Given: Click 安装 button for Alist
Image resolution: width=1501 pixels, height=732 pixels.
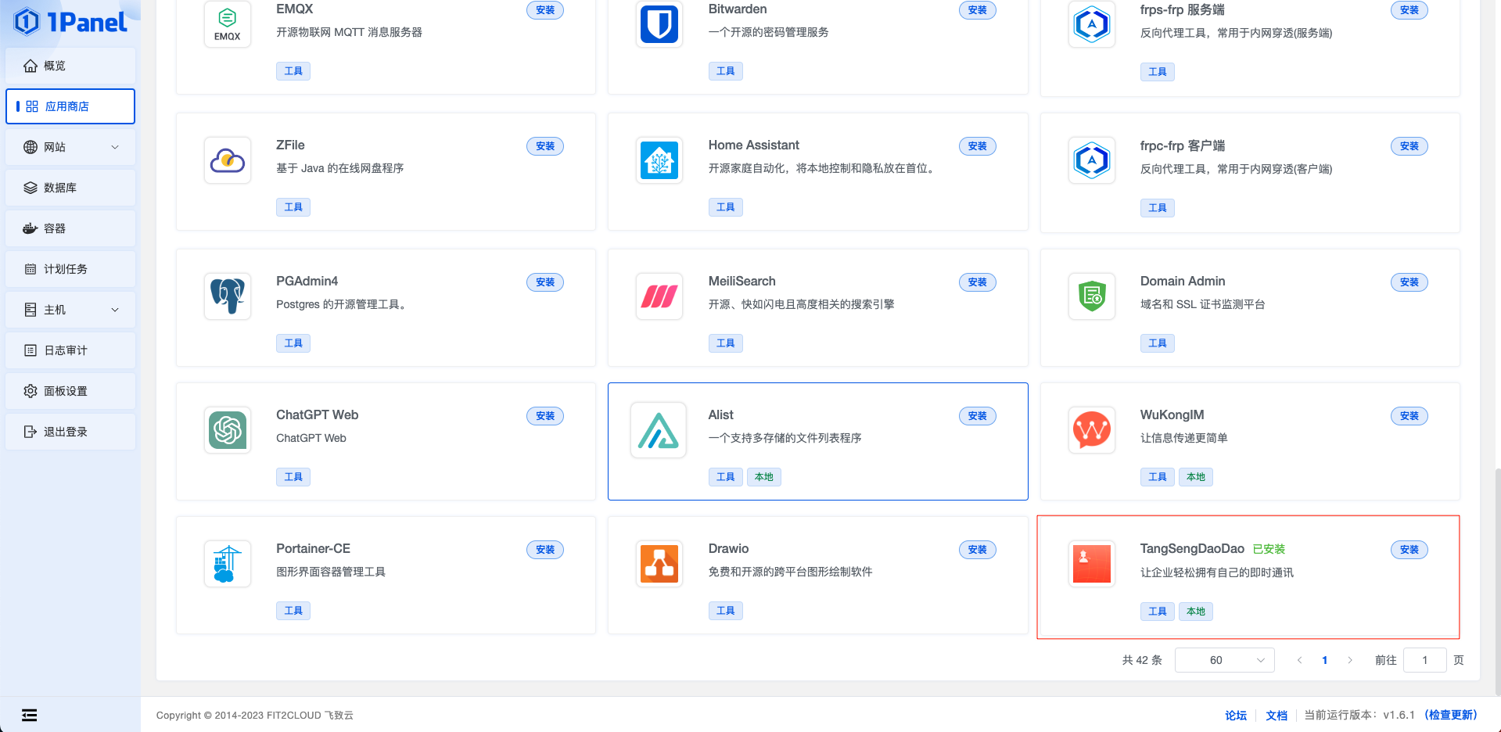Looking at the screenshot, I should (977, 416).
